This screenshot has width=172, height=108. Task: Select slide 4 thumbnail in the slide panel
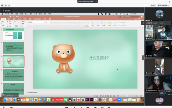[x=14, y=75]
